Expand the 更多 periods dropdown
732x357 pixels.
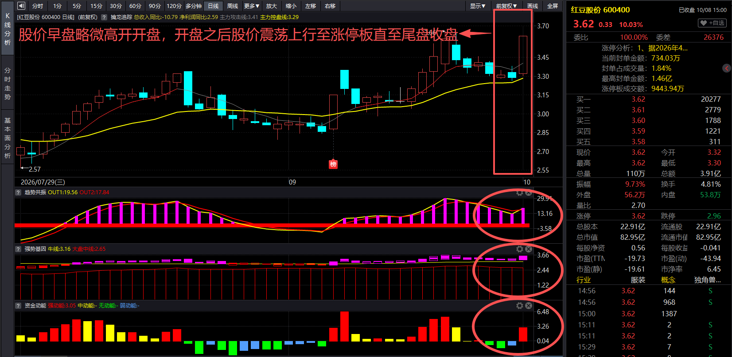252,6
